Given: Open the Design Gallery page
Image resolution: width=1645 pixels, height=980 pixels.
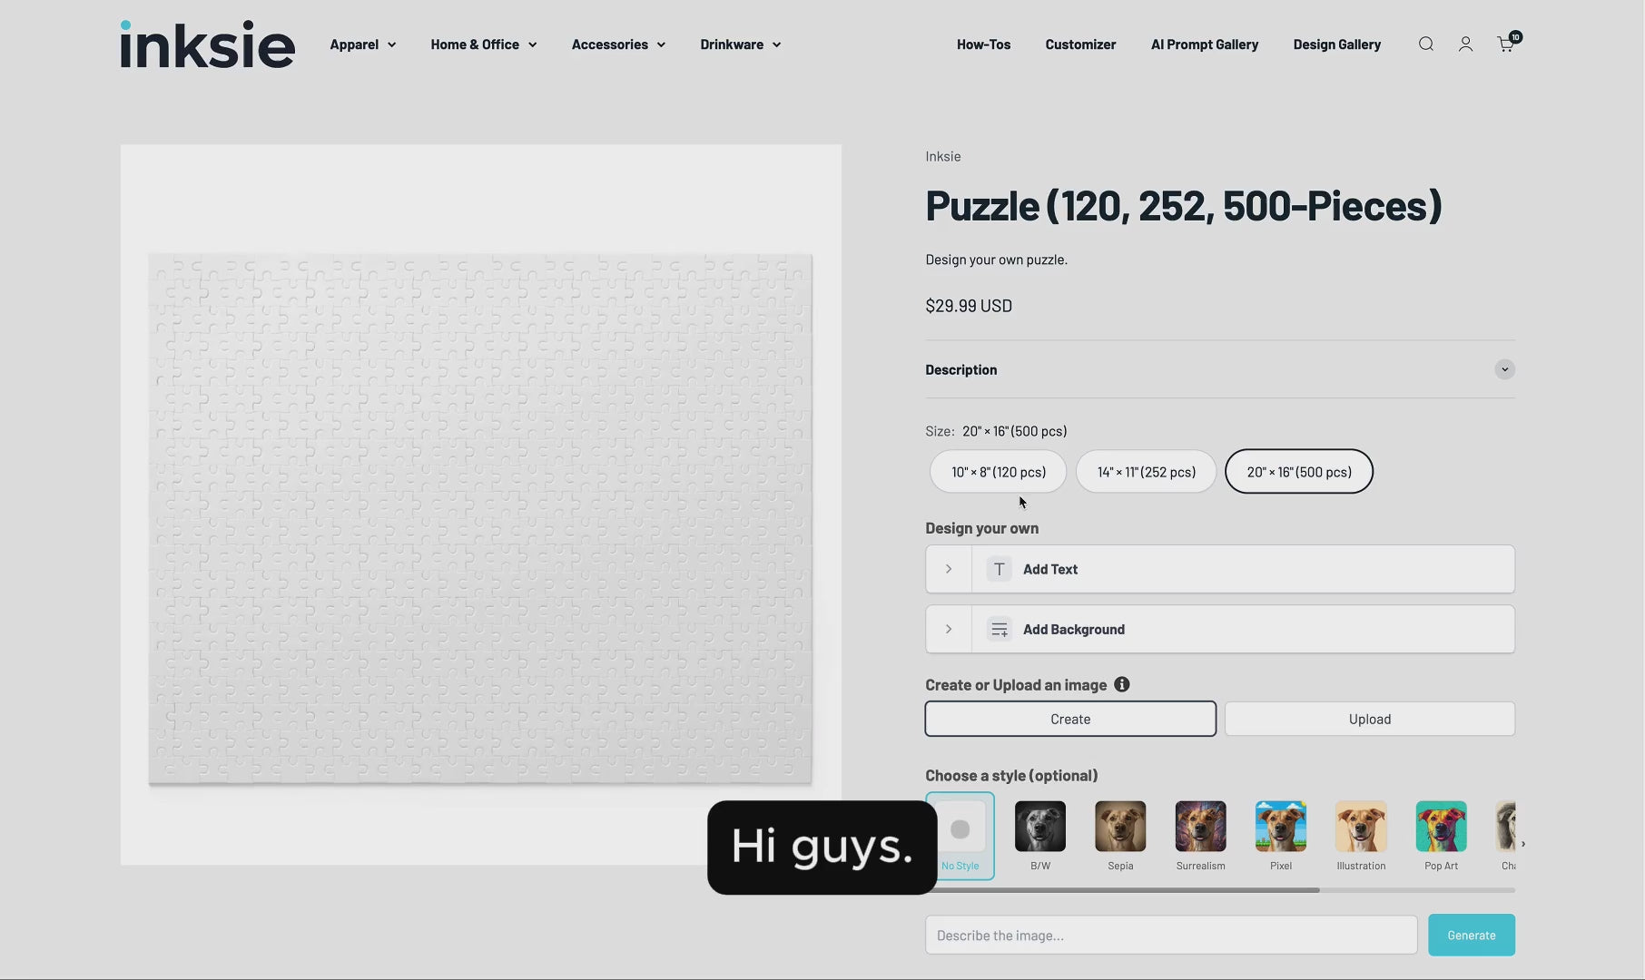Looking at the screenshot, I should coord(1336,44).
